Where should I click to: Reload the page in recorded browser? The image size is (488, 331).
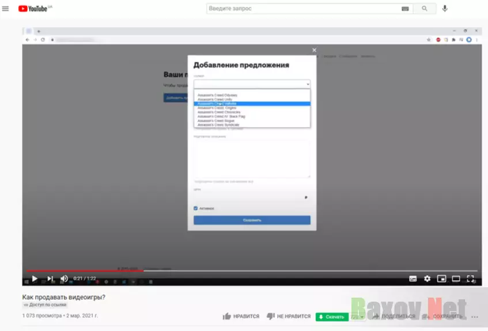click(43, 40)
